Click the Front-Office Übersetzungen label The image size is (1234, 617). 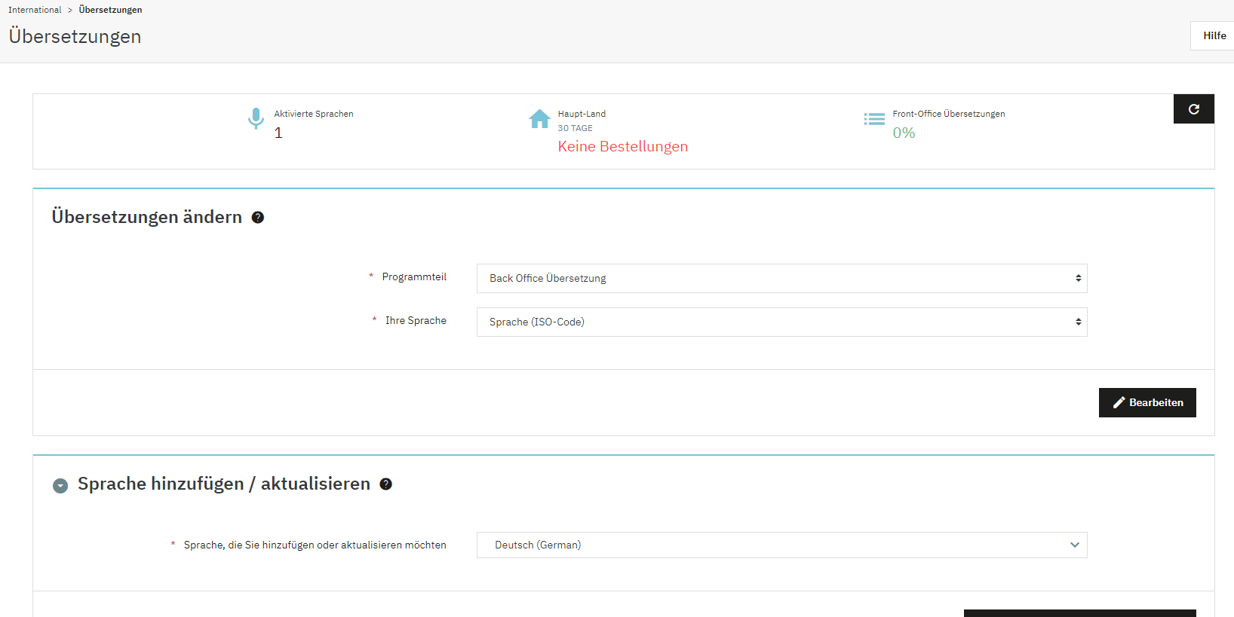click(948, 114)
